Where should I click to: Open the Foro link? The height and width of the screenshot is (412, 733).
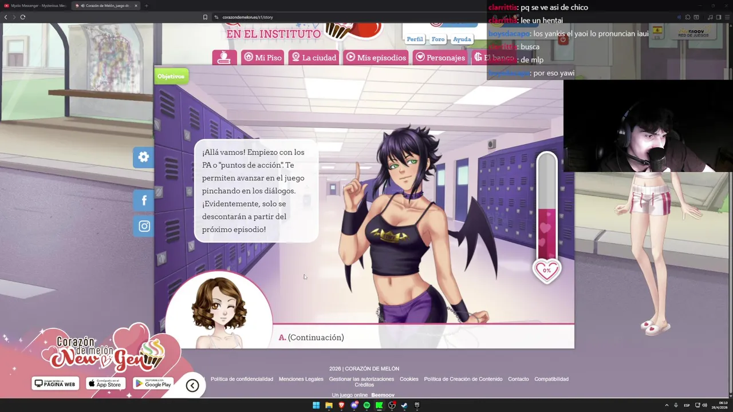[438, 39]
